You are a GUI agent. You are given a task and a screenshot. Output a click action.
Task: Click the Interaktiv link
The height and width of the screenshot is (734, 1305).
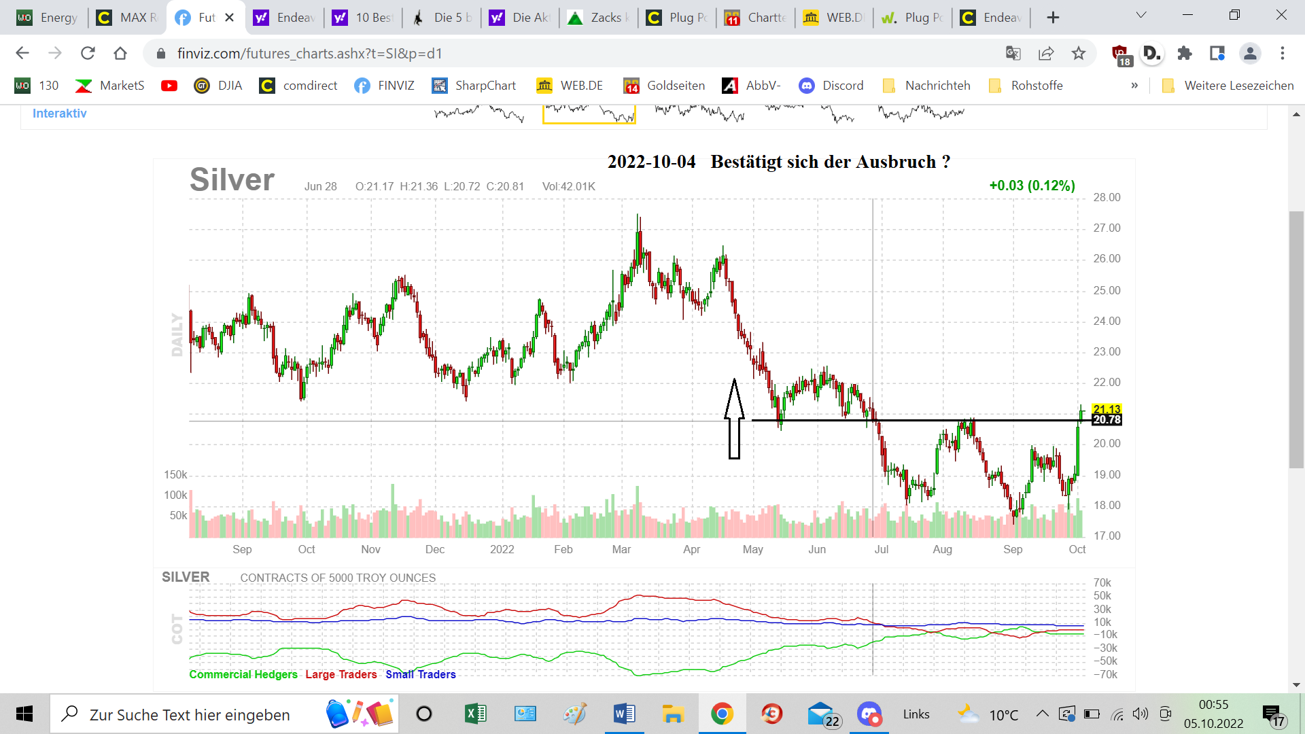coord(60,113)
